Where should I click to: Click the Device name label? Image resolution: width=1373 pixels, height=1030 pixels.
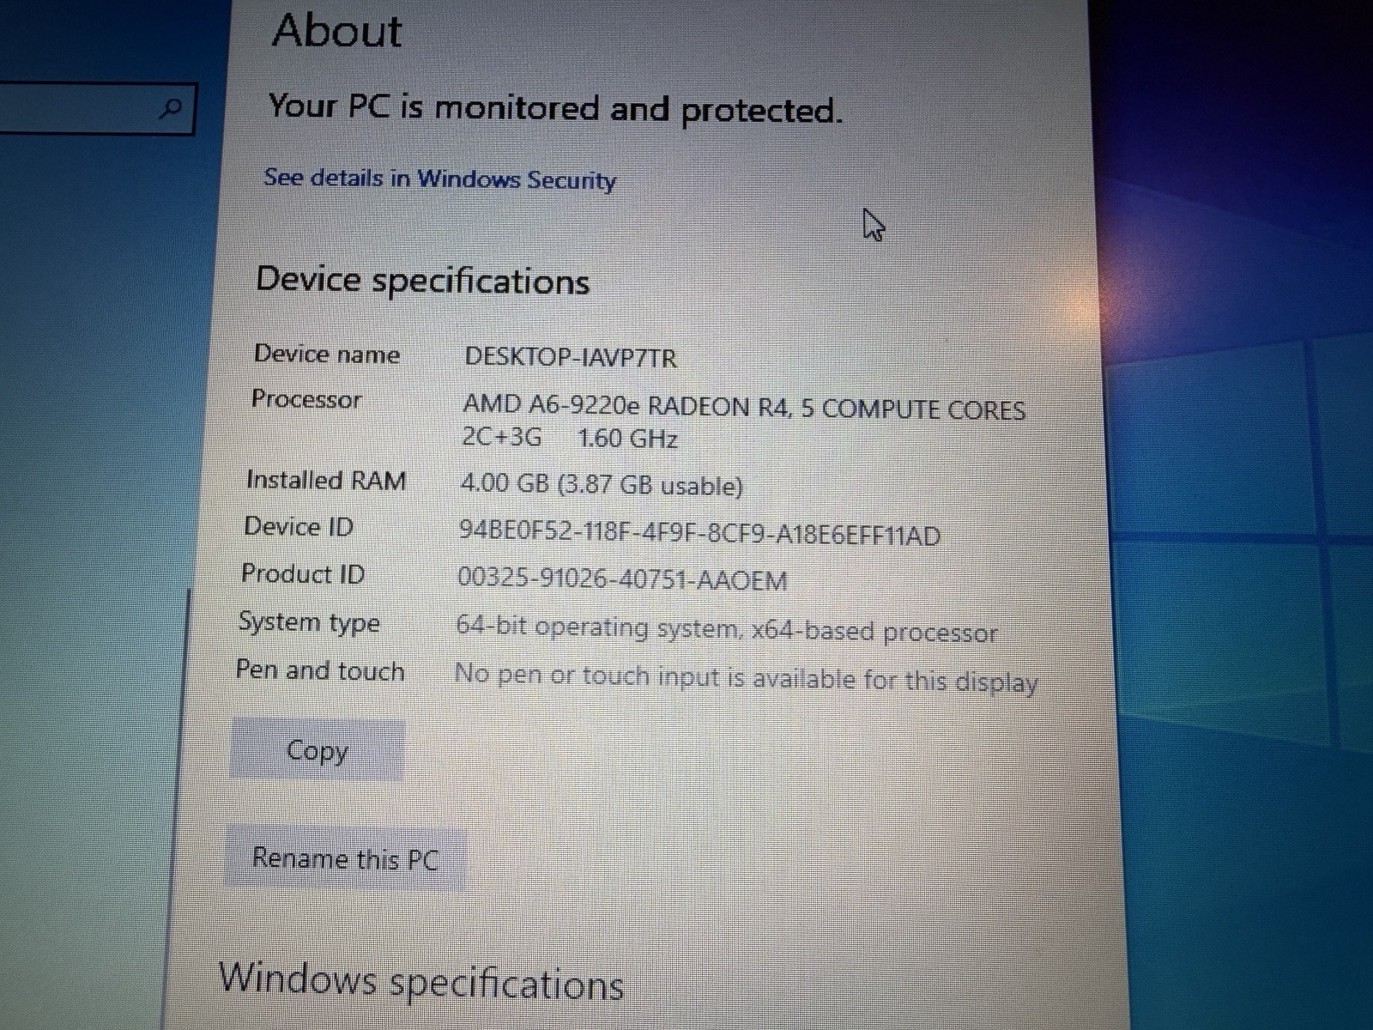pyautogui.click(x=327, y=354)
